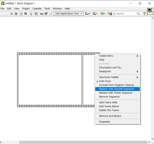Open Properties from context menu
Screen dimensions: 154x144
pyautogui.click(x=117, y=122)
